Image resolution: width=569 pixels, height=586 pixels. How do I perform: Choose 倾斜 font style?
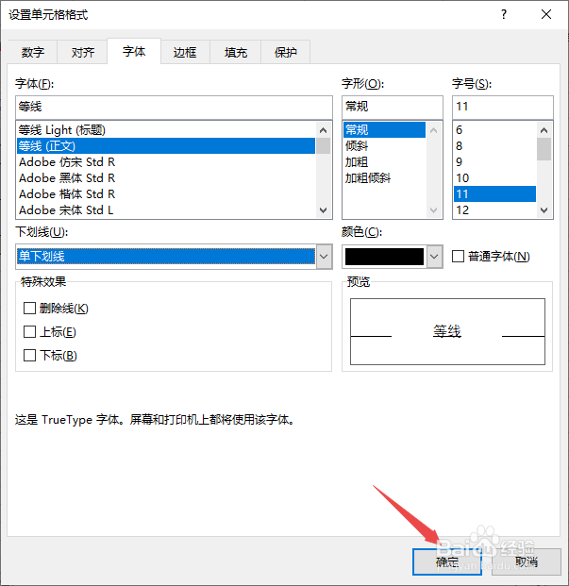point(384,145)
